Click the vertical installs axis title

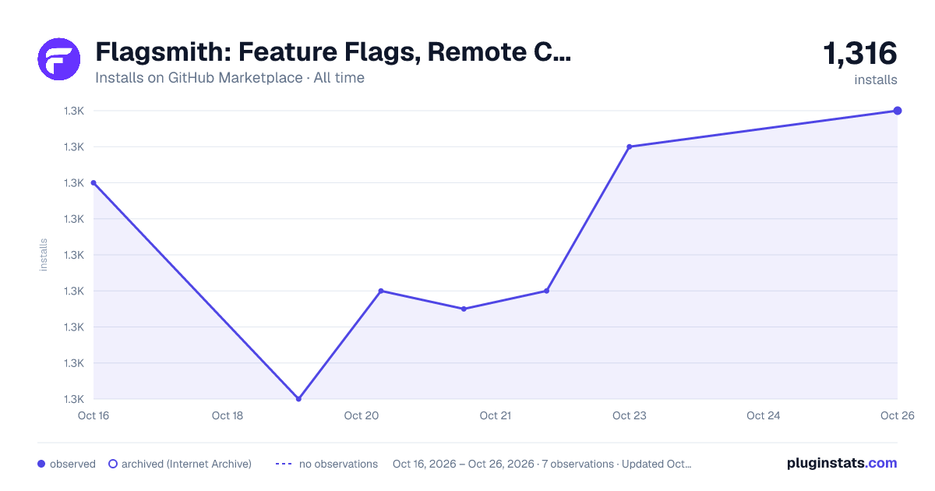[44, 255]
